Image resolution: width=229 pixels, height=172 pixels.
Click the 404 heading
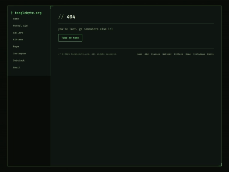point(67,17)
